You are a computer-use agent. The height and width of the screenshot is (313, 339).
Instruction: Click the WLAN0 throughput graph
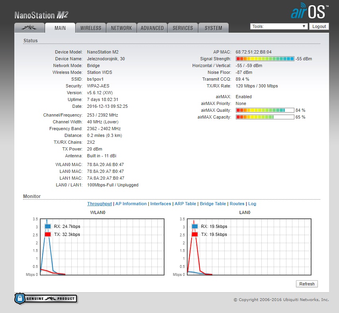point(102,247)
